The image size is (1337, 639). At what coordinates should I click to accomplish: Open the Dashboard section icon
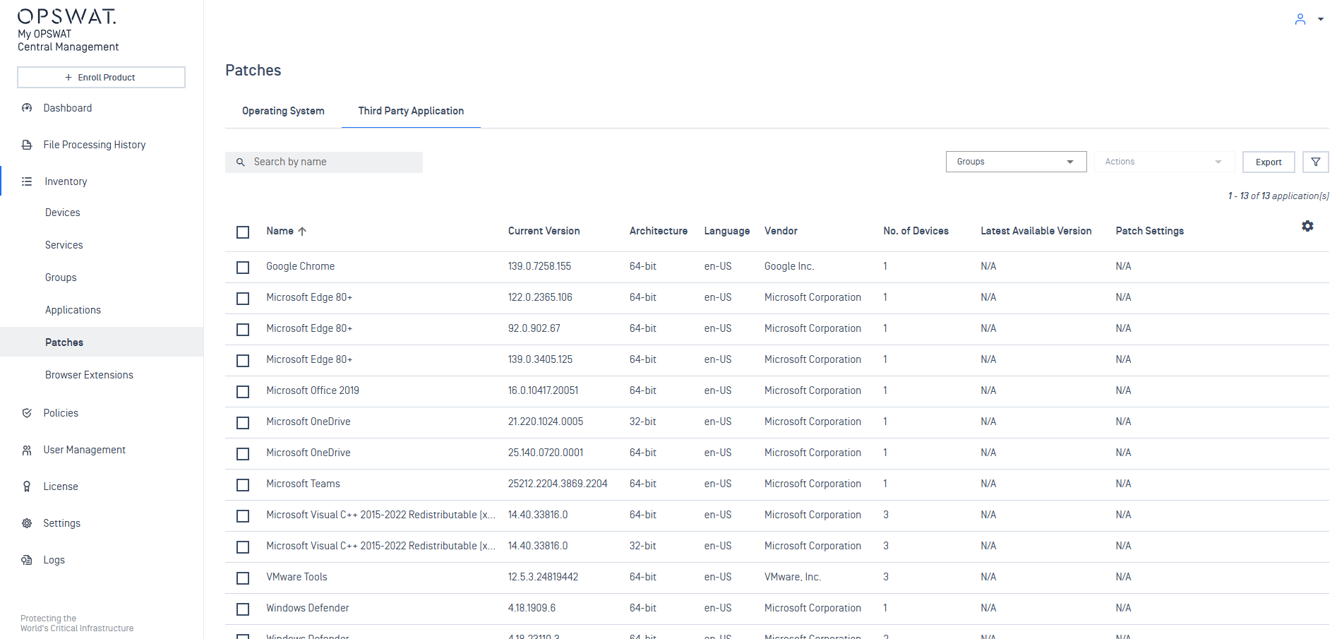coord(27,107)
